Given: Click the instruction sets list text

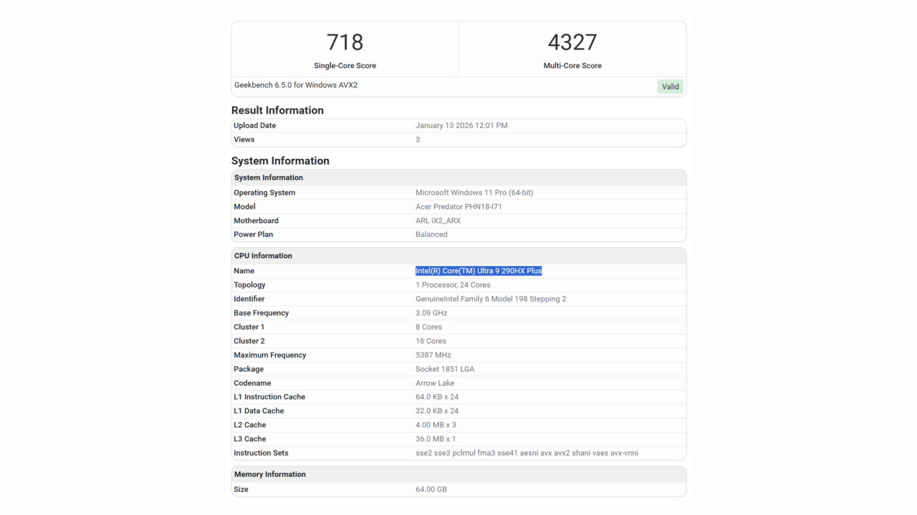Looking at the screenshot, I should (526, 453).
